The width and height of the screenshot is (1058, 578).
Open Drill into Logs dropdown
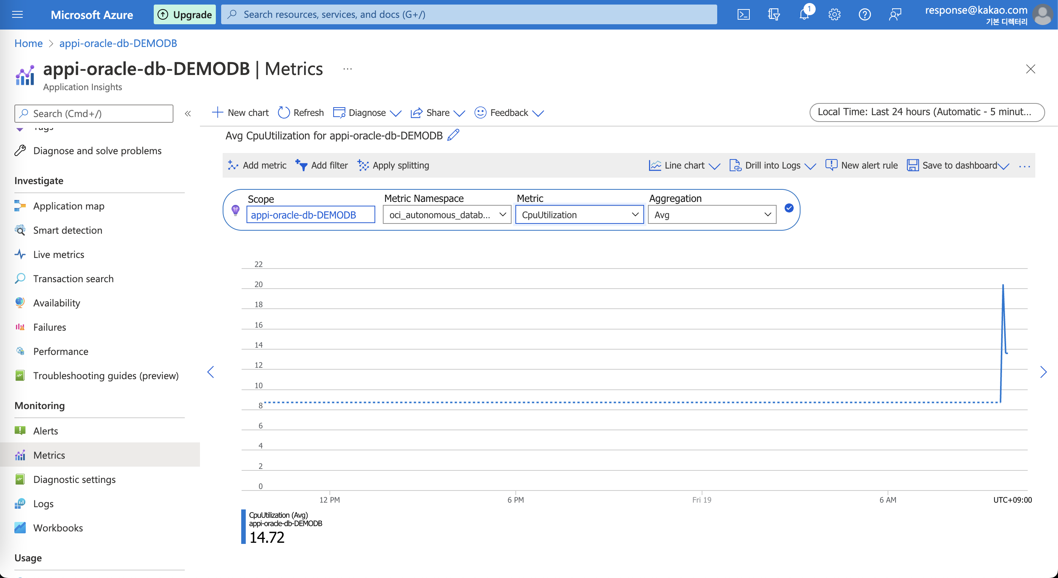tap(772, 165)
